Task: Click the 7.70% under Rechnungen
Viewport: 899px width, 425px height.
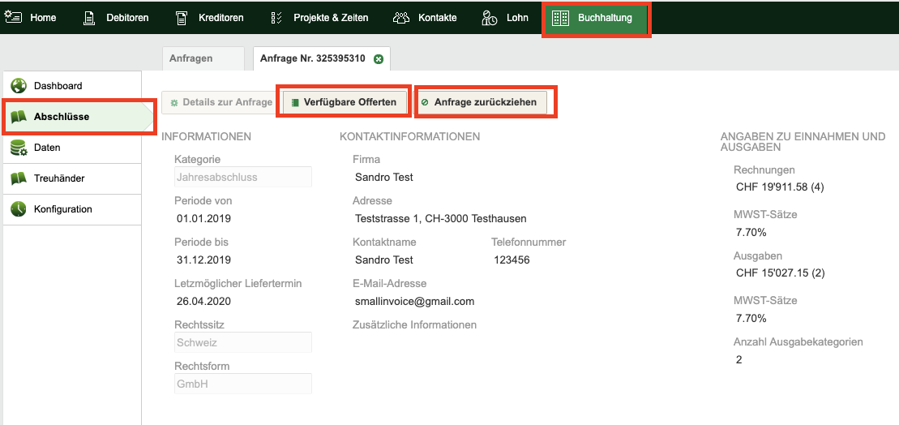Action: [x=751, y=232]
